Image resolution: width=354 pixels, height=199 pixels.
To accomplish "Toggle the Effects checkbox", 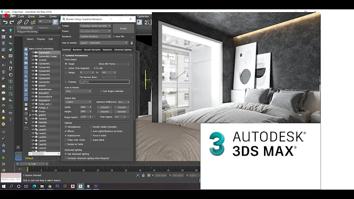I will [x=66, y=131].
